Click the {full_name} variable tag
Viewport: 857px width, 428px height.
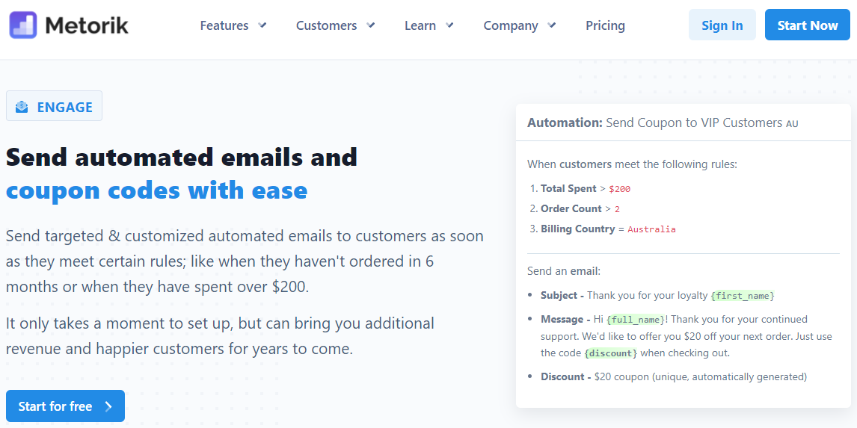[x=636, y=320]
